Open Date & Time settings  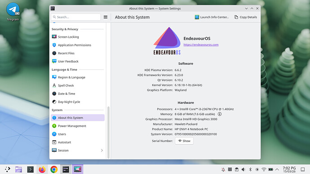coord(77,94)
